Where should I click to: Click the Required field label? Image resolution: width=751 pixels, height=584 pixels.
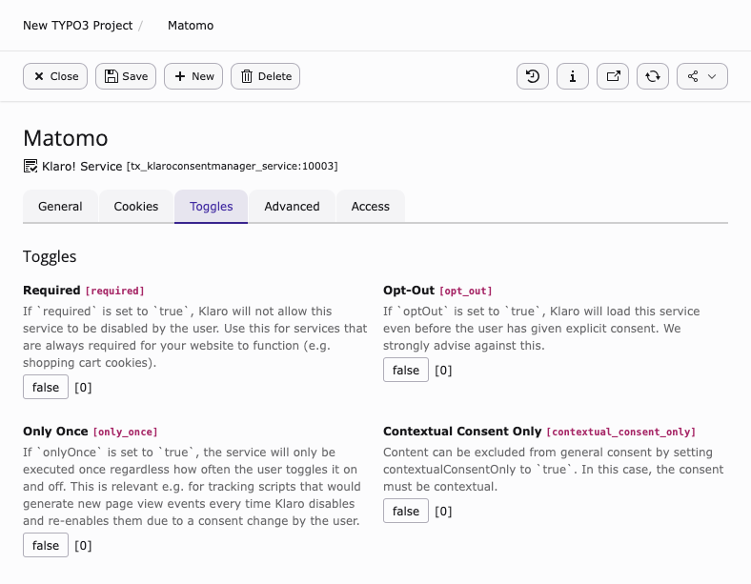[x=51, y=290]
